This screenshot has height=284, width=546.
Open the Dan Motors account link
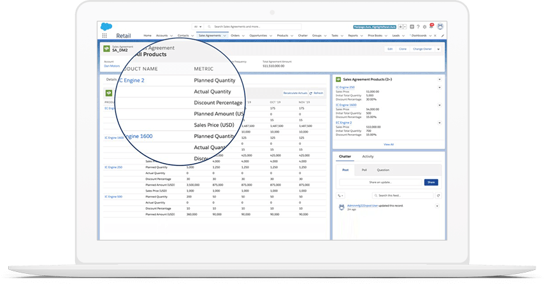111,66
